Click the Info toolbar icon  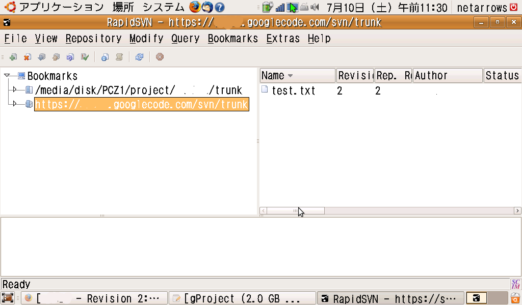105,57
